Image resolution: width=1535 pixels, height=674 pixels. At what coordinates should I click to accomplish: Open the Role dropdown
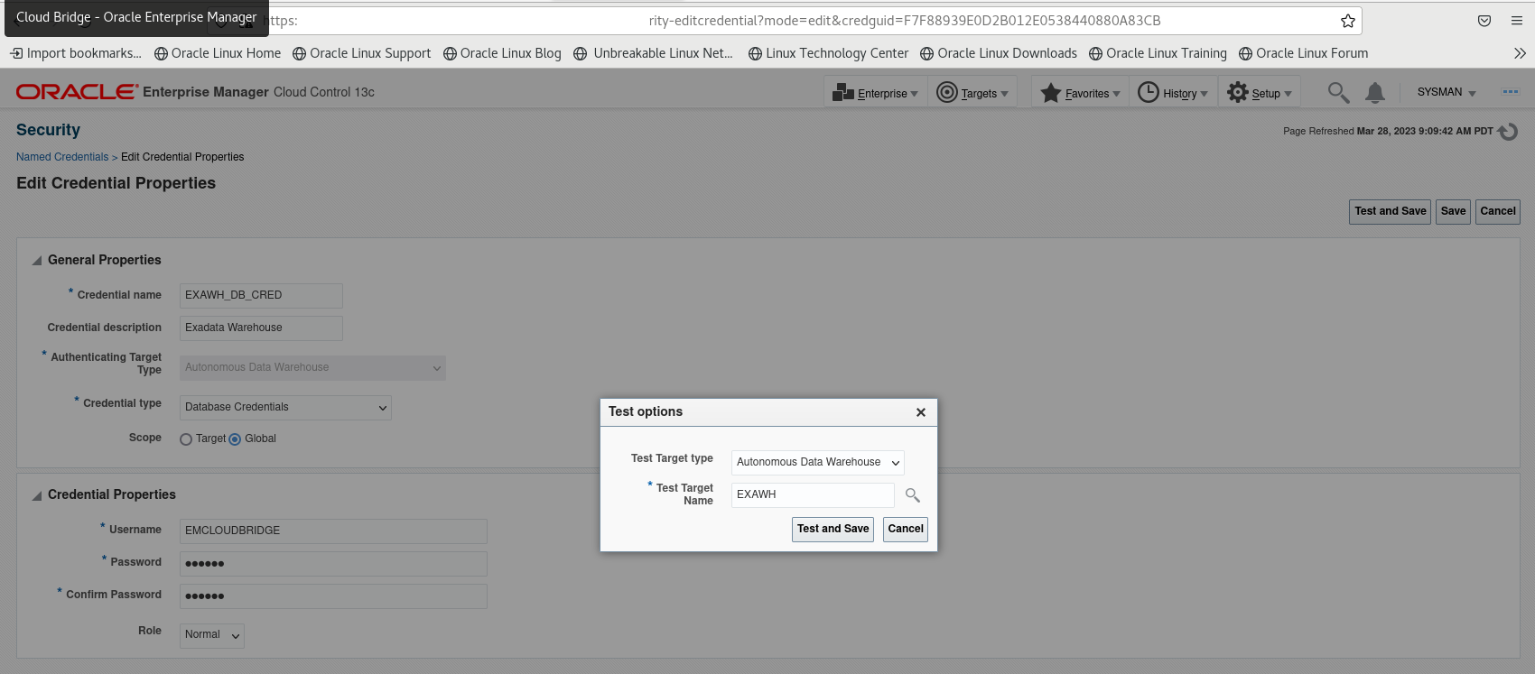tap(212, 635)
